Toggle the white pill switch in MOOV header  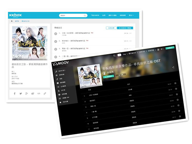tap(119, 55)
